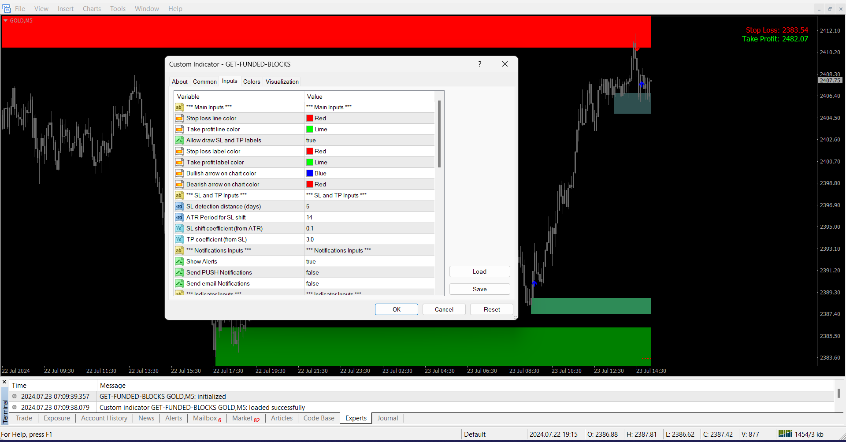
Task: Expand the GOLD,M5 chart dropdown arrow
Action: tap(5, 21)
